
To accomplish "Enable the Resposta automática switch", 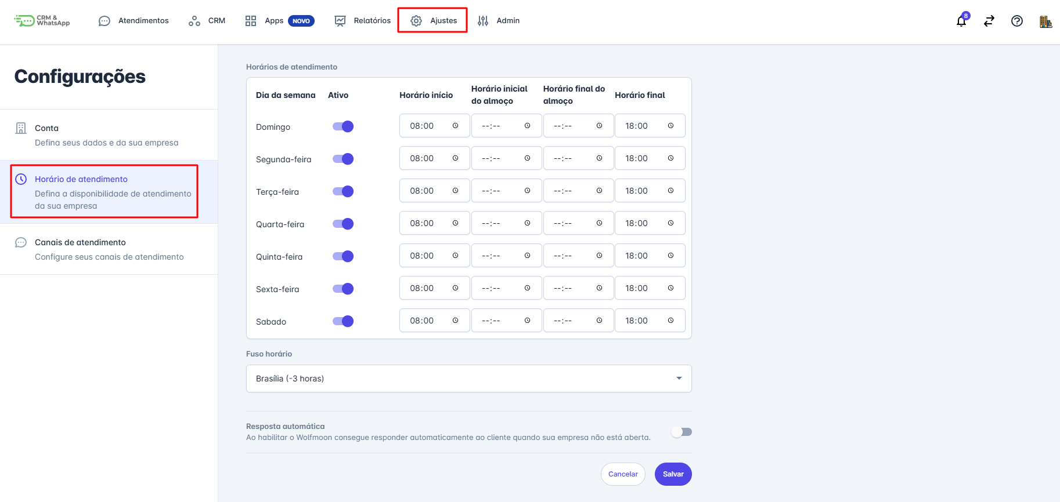I will coord(682,432).
